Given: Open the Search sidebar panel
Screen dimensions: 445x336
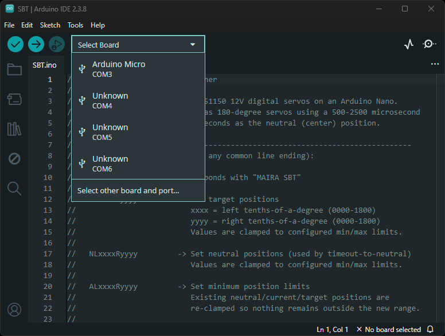Looking at the screenshot, I should tap(14, 188).
